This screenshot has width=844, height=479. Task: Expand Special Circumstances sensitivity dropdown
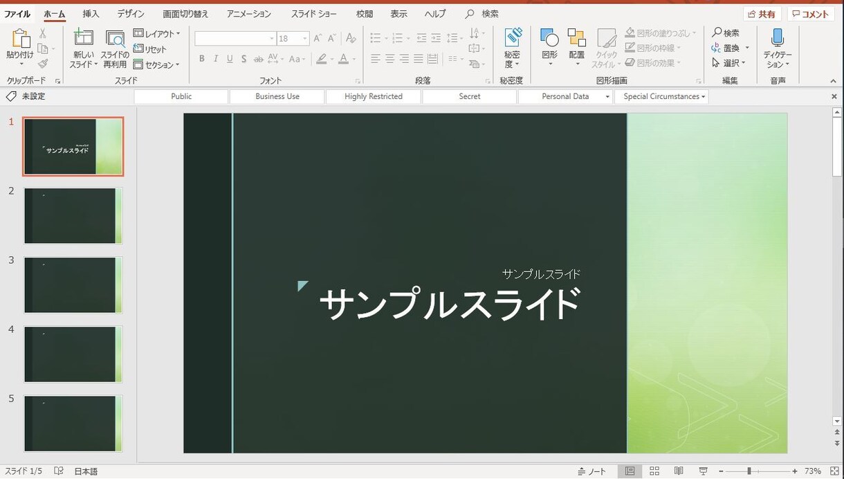pyautogui.click(x=704, y=97)
